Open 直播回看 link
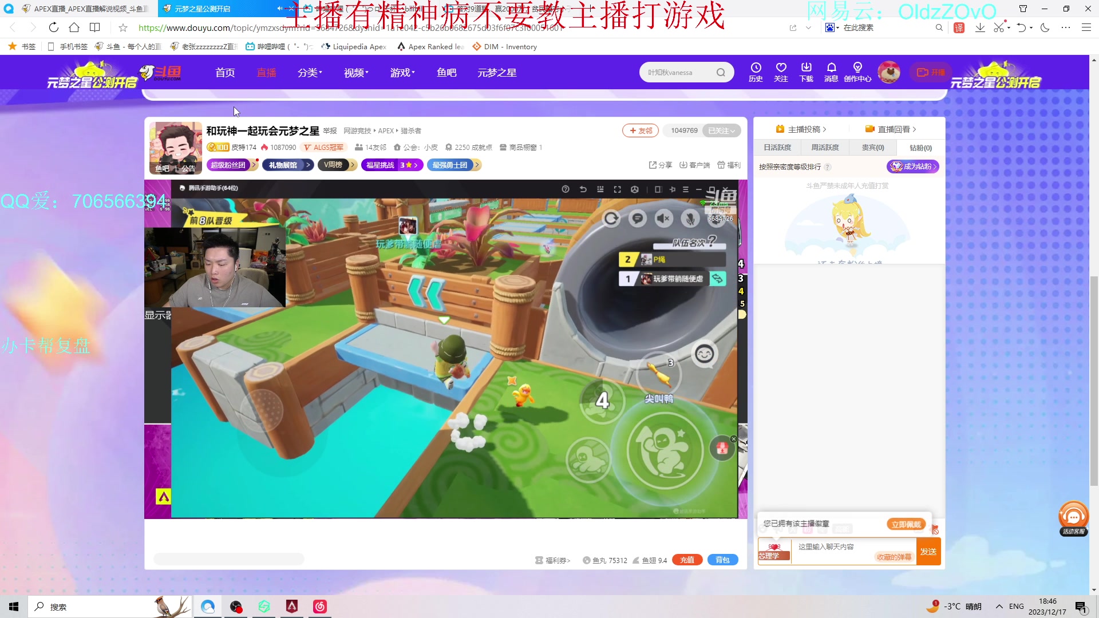This screenshot has height=618, width=1099. coord(891,129)
